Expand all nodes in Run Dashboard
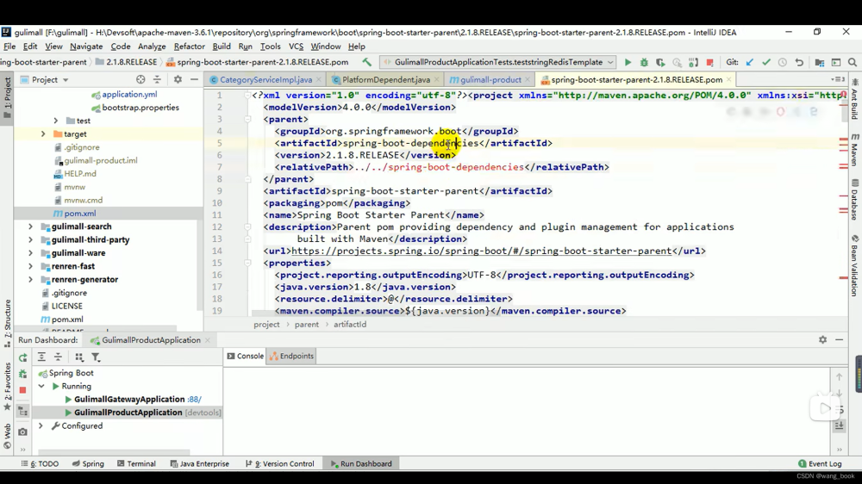Viewport: 862px width, 484px height. (41, 357)
